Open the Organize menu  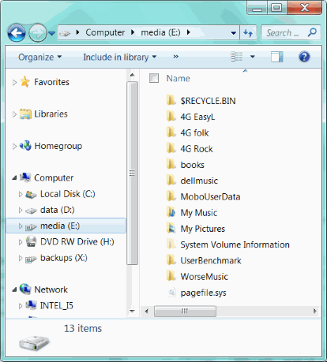tap(39, 57)
